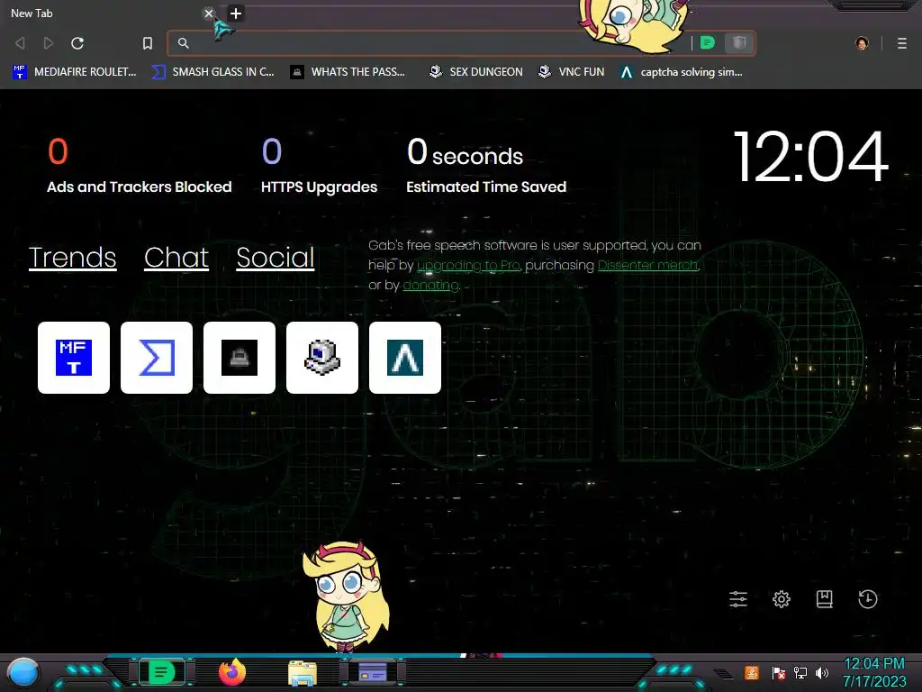
Task: Open bookmarks from the page icon
Action: point(825,599)
